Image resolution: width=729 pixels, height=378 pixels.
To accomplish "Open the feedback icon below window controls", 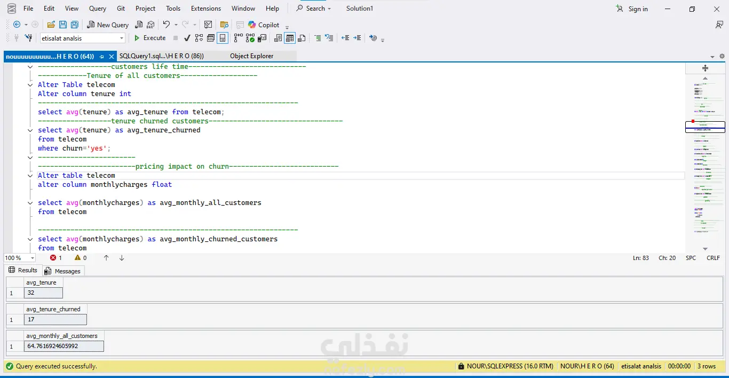I will (719, 25).
